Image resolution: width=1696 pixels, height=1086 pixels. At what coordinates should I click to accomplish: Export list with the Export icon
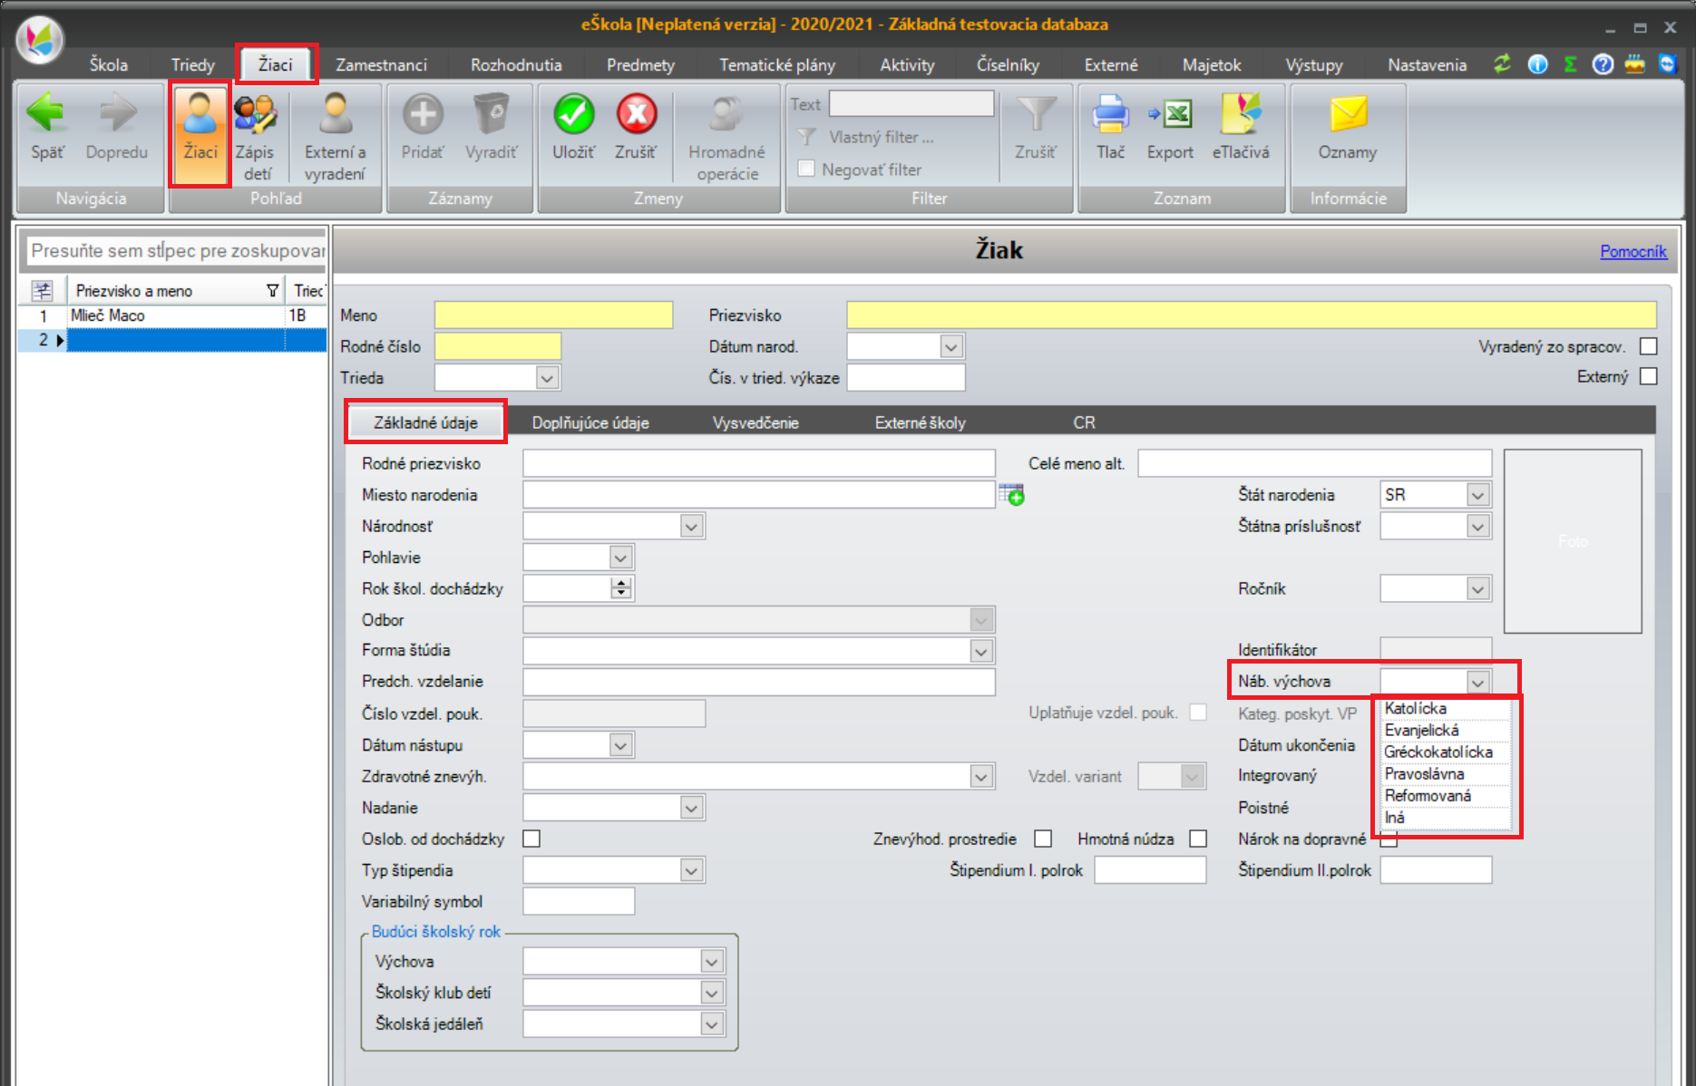coord(1170,113)
